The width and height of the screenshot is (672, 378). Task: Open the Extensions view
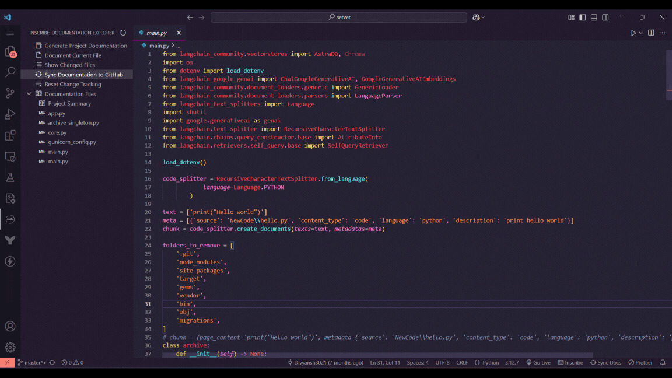[10, 135]
